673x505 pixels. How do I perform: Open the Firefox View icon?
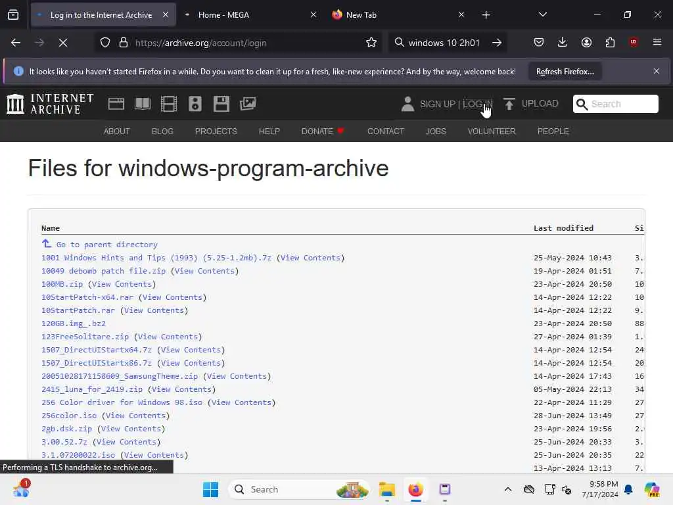coord(13,15)
